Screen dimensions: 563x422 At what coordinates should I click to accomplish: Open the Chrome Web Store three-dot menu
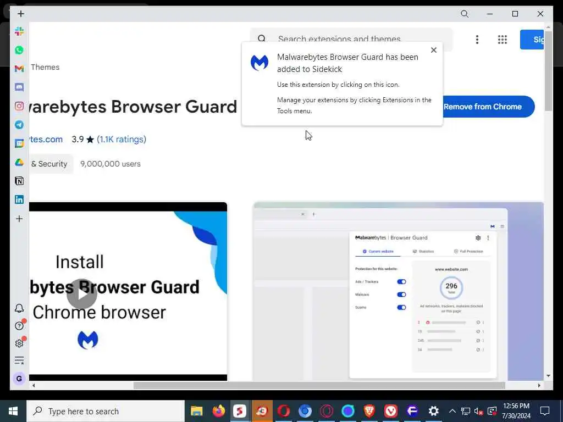point(477,40)
